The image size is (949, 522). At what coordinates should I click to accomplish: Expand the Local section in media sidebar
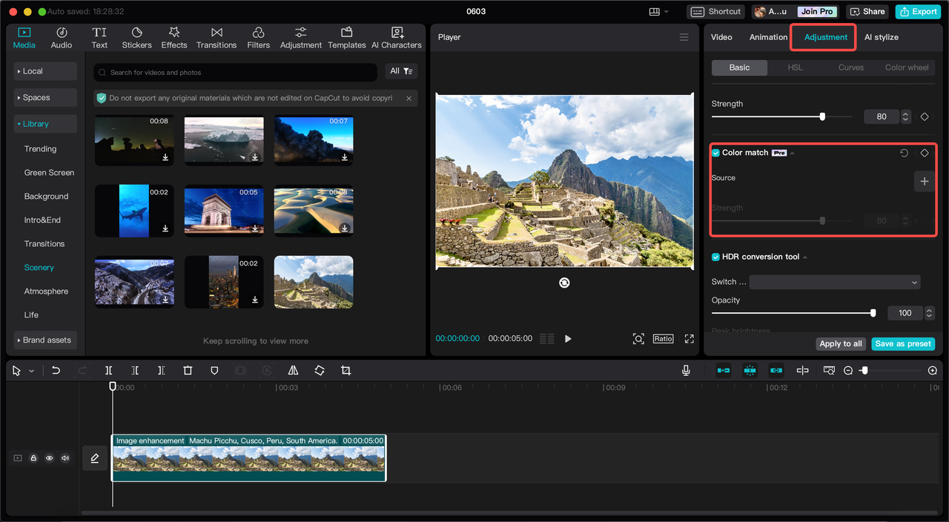45,71
